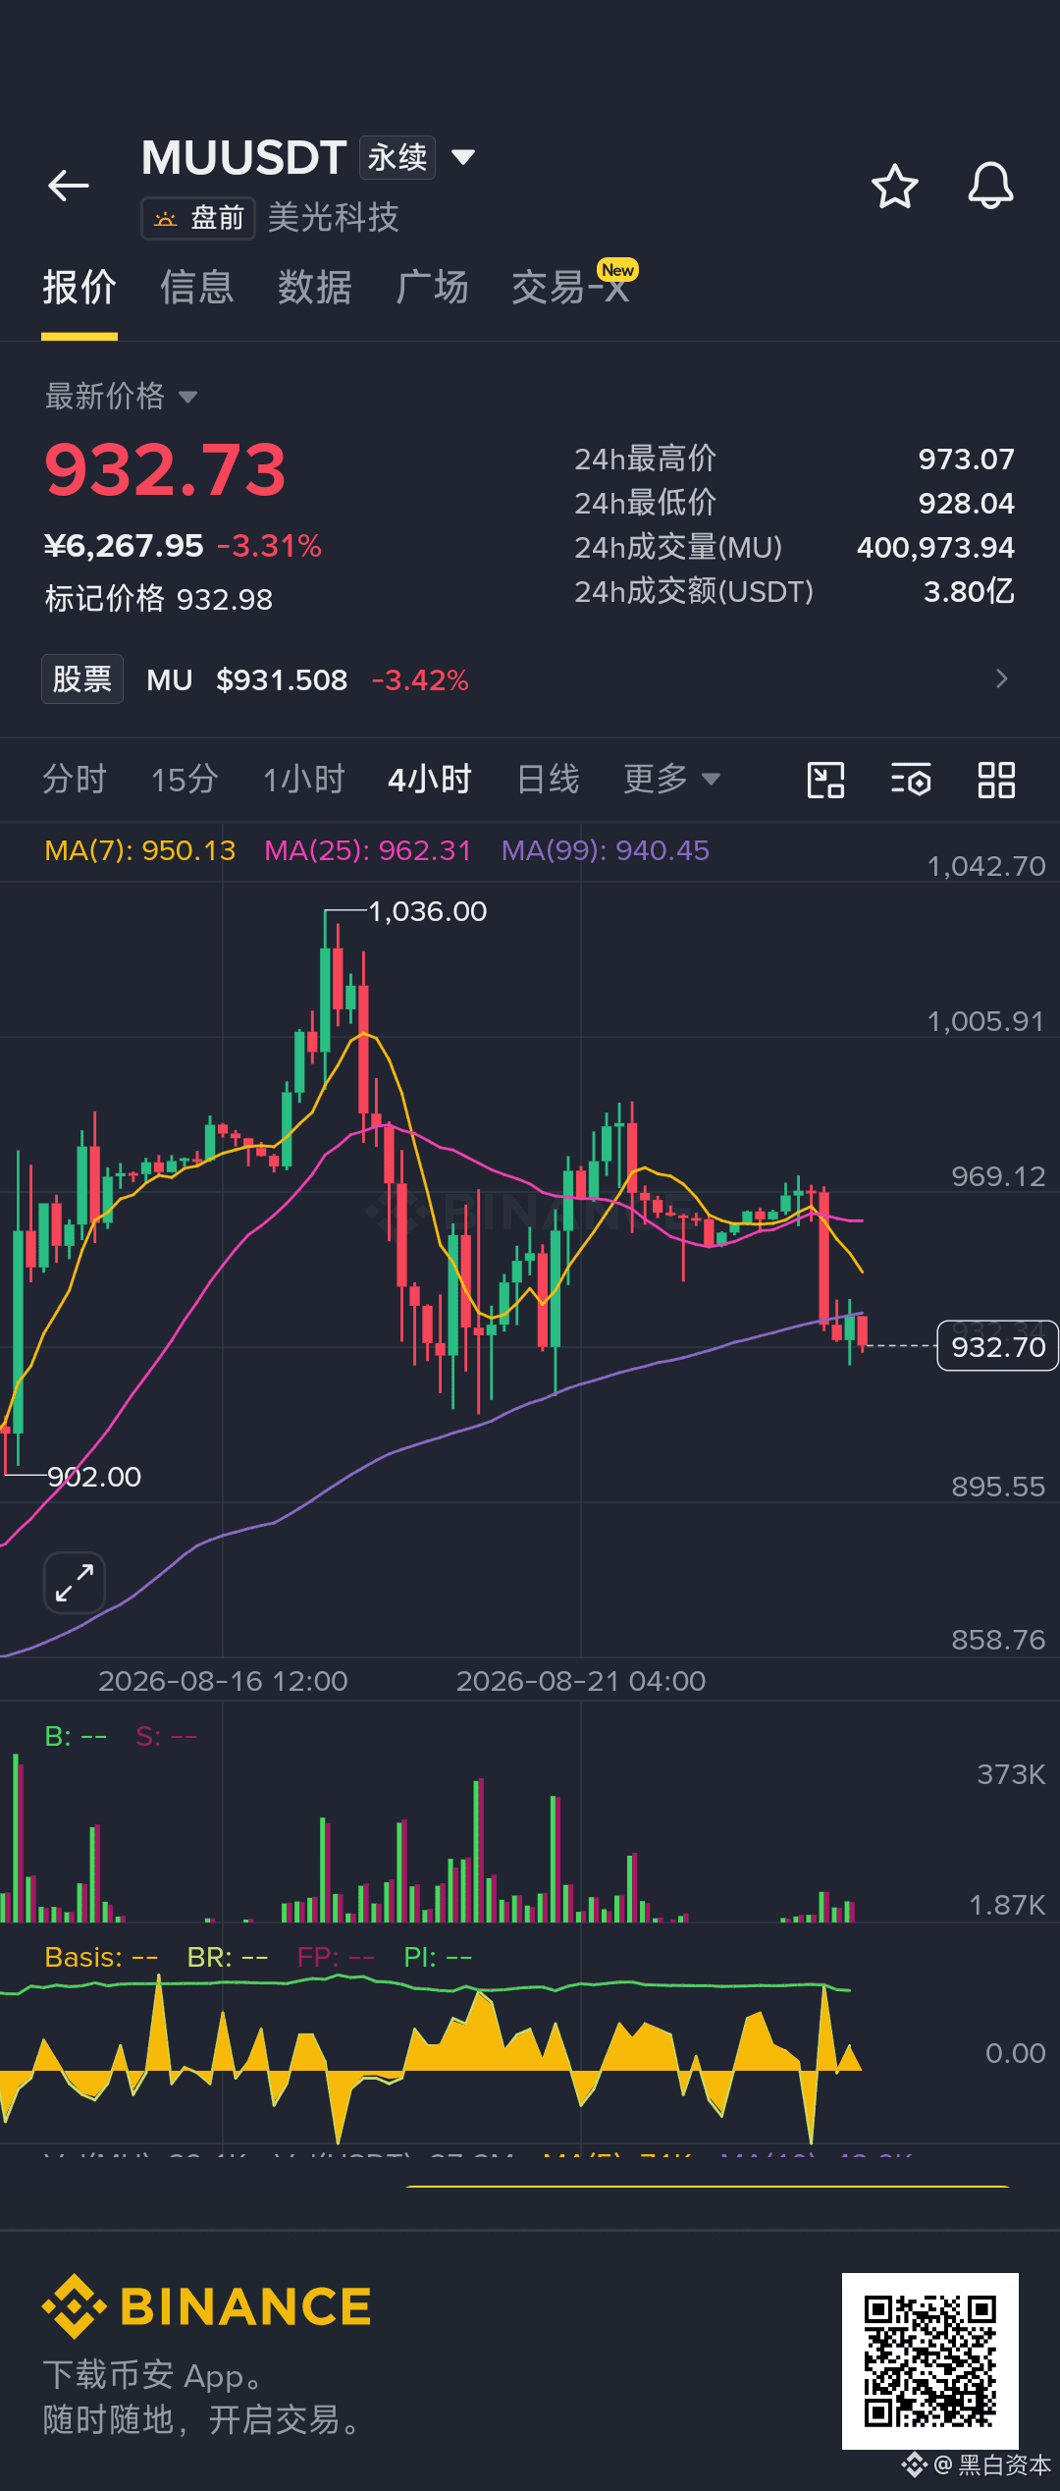Add MUUSDT to favorites with star
This screenshot has width=1060, height=2491.
[895, 187]
